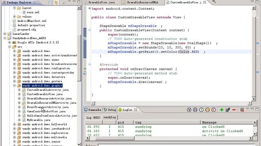Select MyDrawable.java in the tree
Viewport: 261px width, 146px height.
tap(38, 120)
